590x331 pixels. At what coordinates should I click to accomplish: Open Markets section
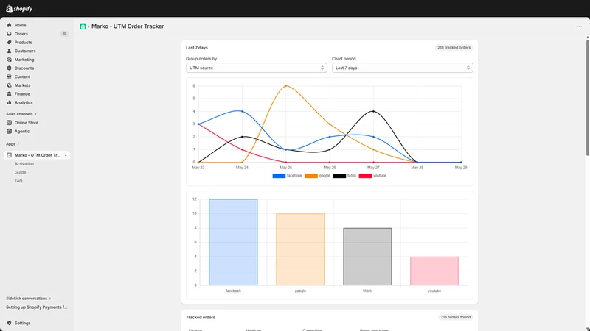pyautogui.click(x=23, y=85)
